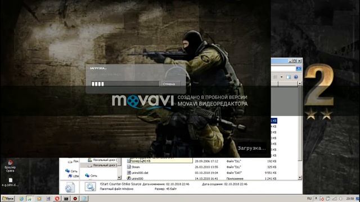Switch to the Opera taskbar button
Viewport: 360px width, 202px height.
pyautogui.click(x=57, y=199)
